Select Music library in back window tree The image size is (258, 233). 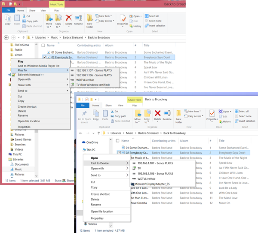click(18, 169)
